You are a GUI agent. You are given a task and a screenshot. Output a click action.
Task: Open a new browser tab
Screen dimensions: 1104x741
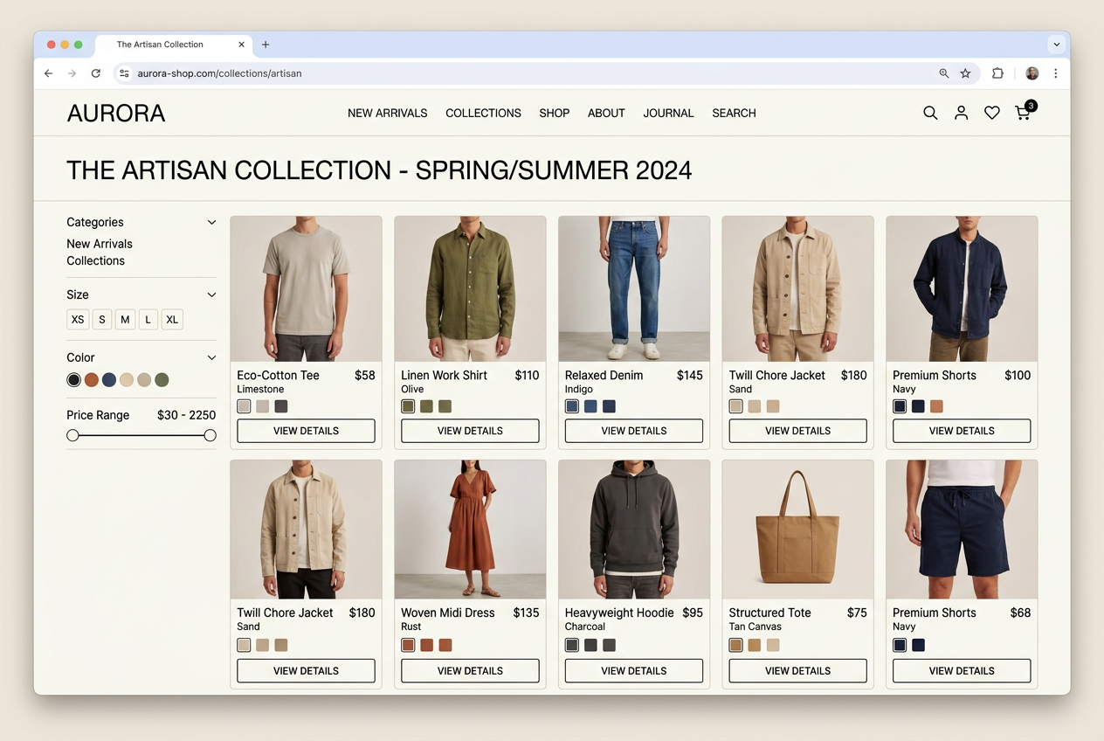tap(266, 45)
